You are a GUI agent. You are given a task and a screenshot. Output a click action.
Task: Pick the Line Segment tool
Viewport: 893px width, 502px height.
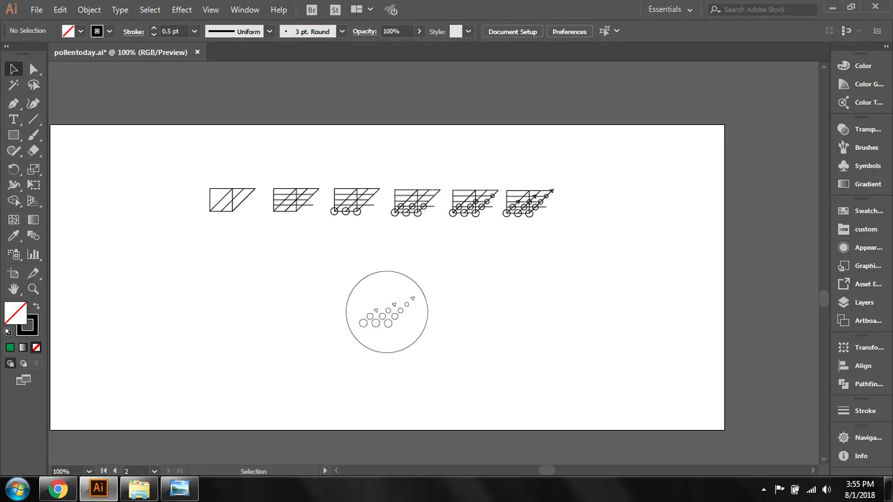[x=33, y=119]
